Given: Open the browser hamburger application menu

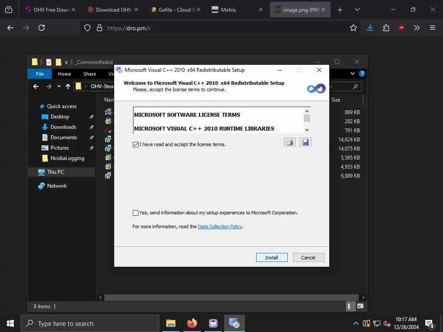Looking at the screenshot, I should [432, 28].
